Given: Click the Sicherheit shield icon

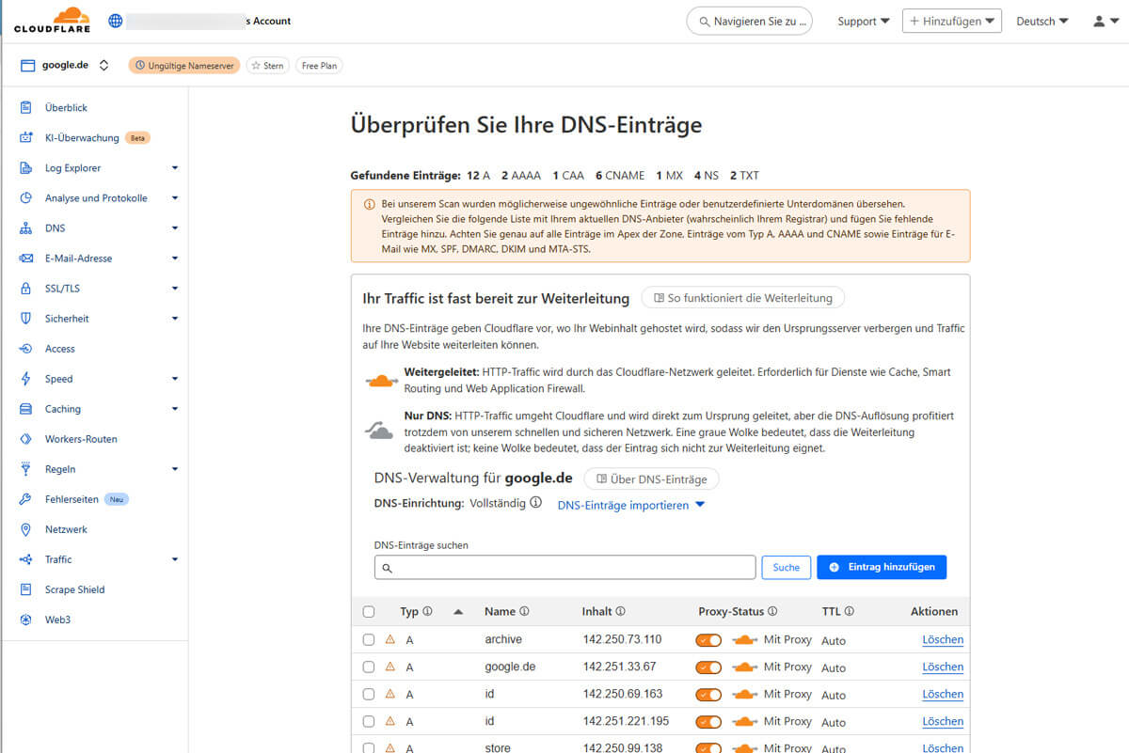Looking at the screenshot, I should point(26,319).
